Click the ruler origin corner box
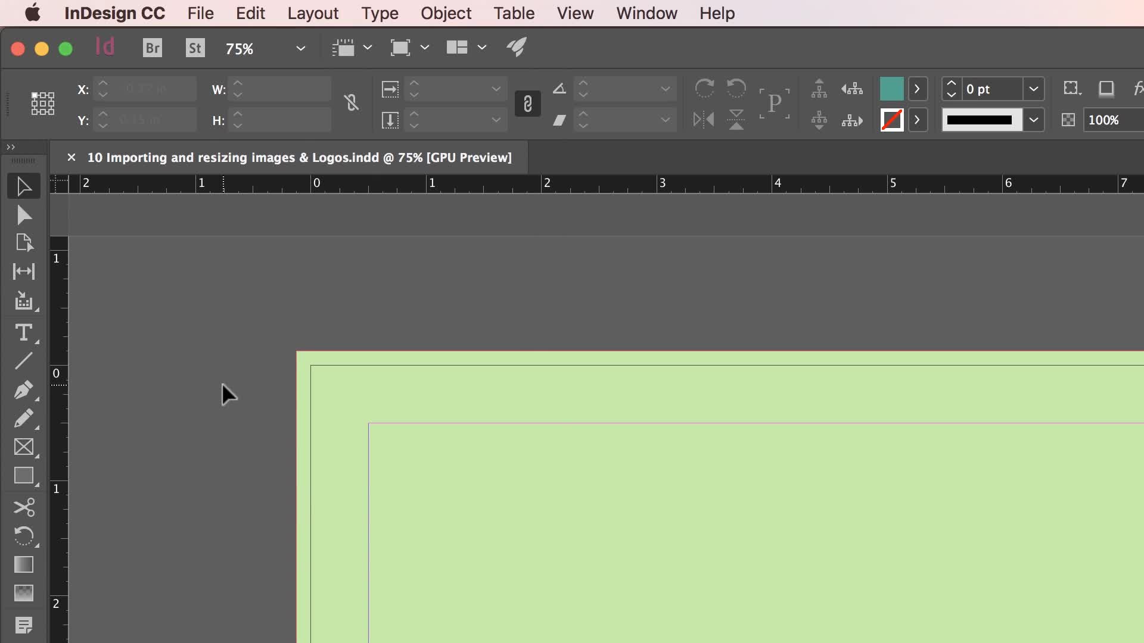 [x=59, y=184]
